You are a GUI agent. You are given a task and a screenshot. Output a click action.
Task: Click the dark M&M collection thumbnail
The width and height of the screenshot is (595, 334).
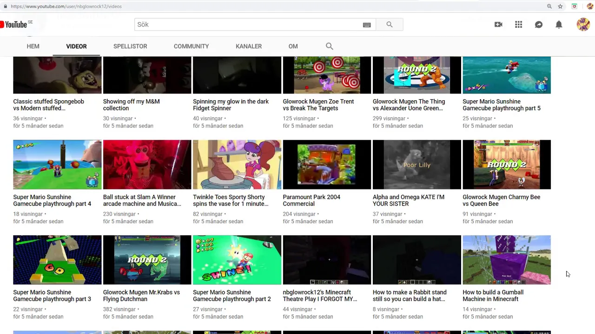click(147, 75)
